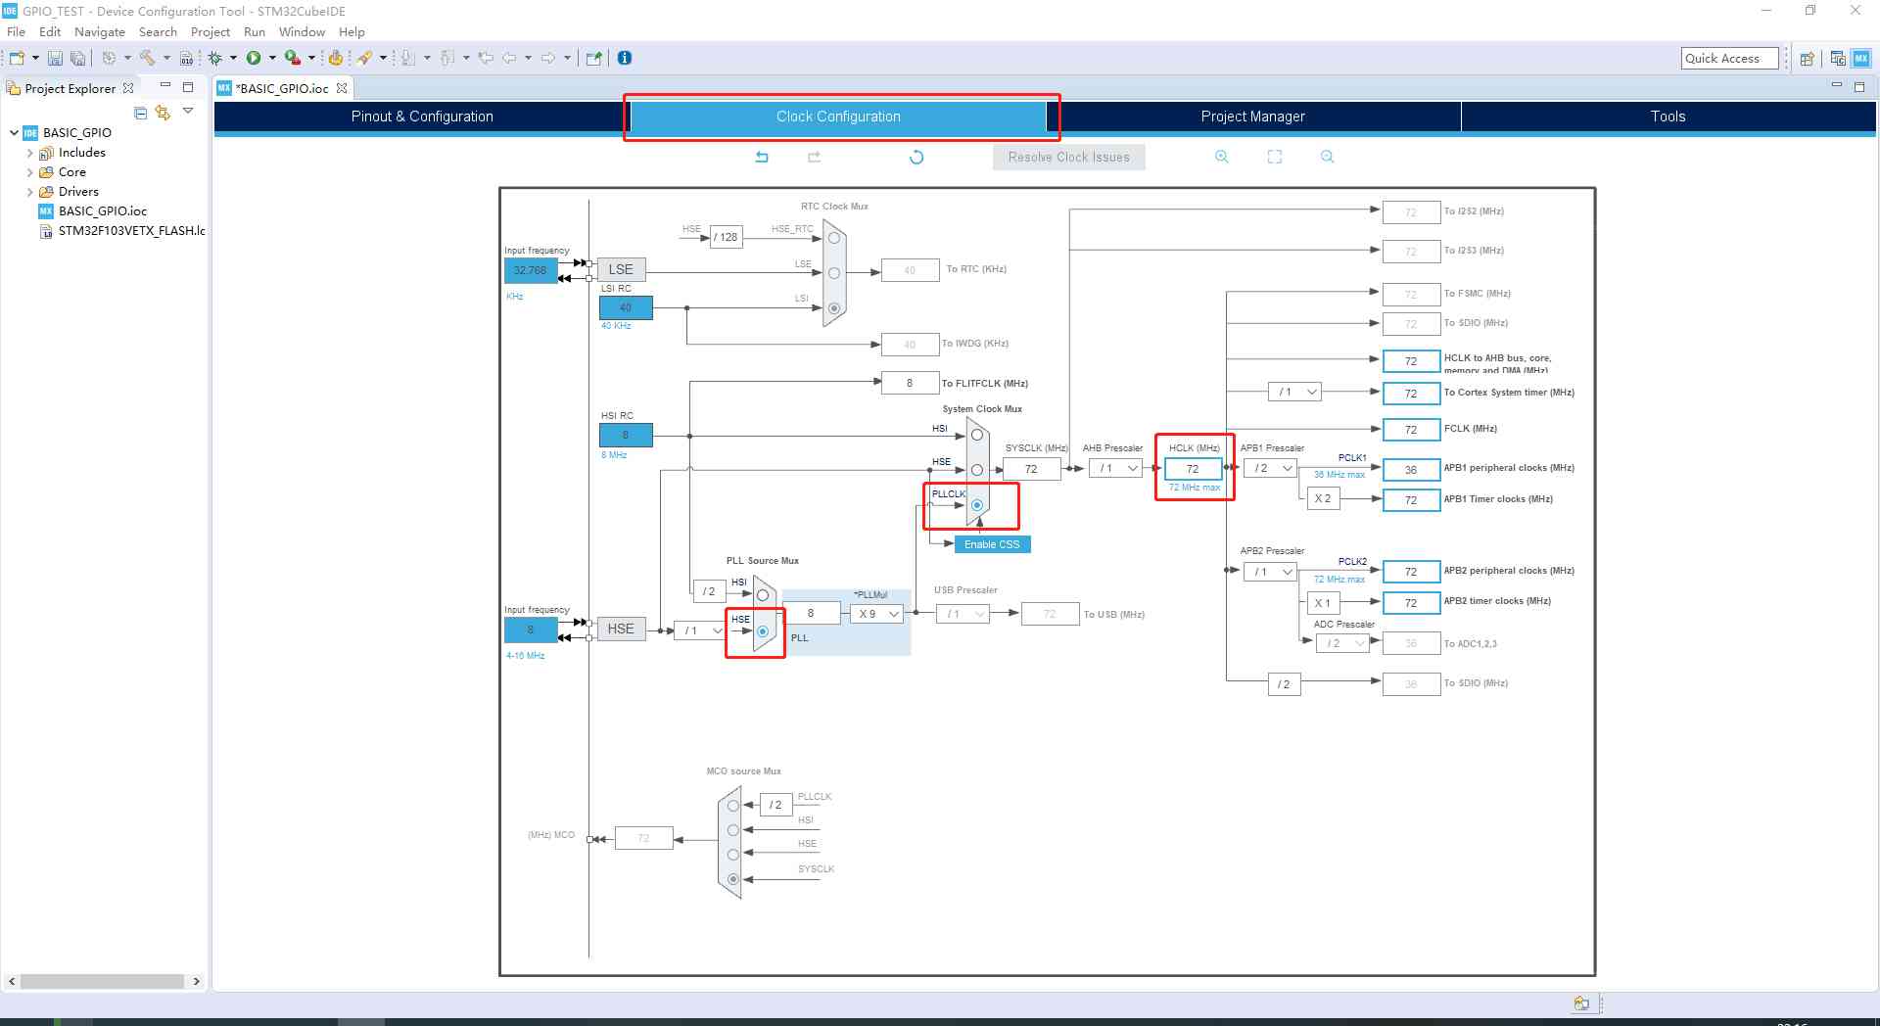Select PLLCLK in the System Clock Mux
Screen dimensions: 1880x1026
(977, 505)
